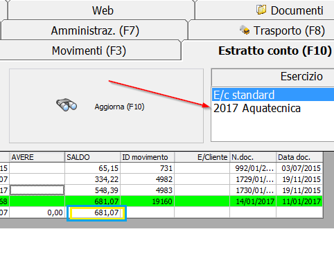Click the binoculars icon on Aggiorna

(x=67, y=105)
